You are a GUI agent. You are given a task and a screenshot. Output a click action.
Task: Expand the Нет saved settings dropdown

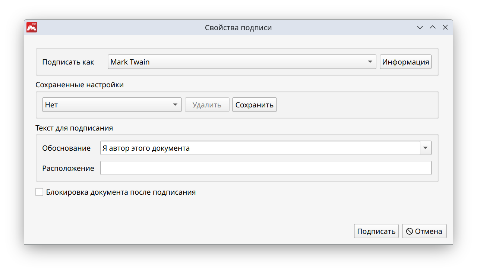point(112,105)
